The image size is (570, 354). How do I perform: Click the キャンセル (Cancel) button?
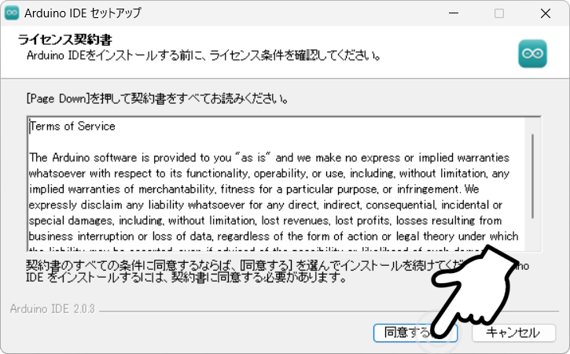point(513,333)
